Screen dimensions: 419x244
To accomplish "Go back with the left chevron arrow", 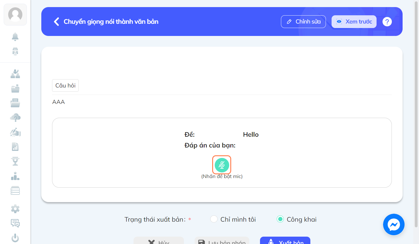I will pyautogui.click(x=57, y=22).
